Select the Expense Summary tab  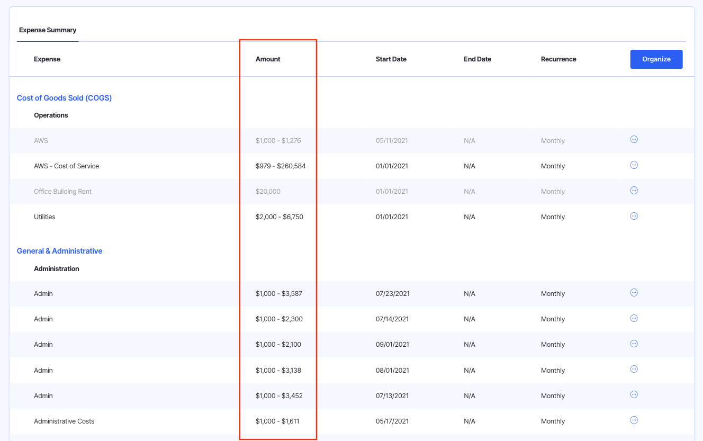click(48, 30)
